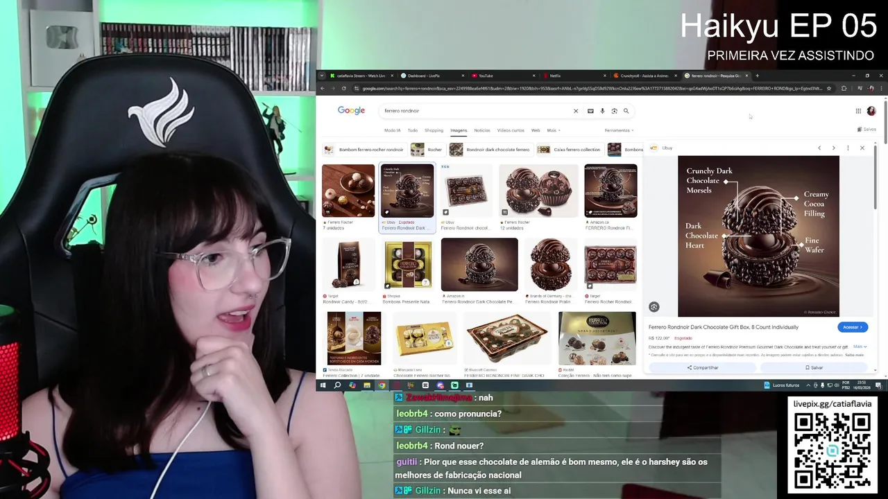Show next image in preview panel

[x=833, y=148]
